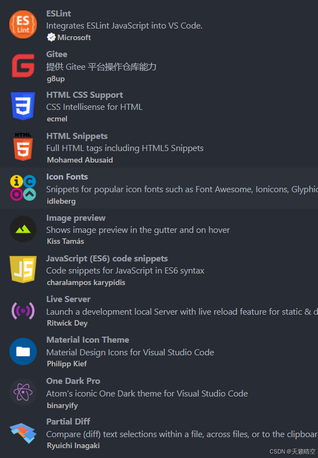The width and height of the screenshot is (318, 458).
Task: Click description 'Integrates ESLint JavaScript into VS Code.'
Action: coord(124,26)
